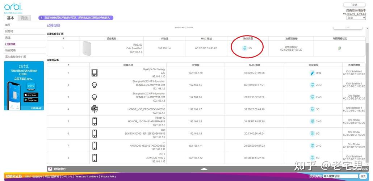
Task: Open 访客网络 in the sidebar
Action: [10, 50]
